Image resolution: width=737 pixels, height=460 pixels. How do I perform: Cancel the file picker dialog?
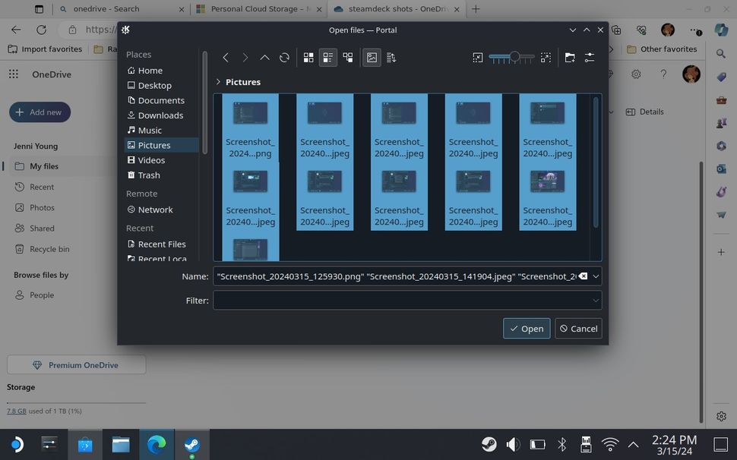(x=578, y=328)
